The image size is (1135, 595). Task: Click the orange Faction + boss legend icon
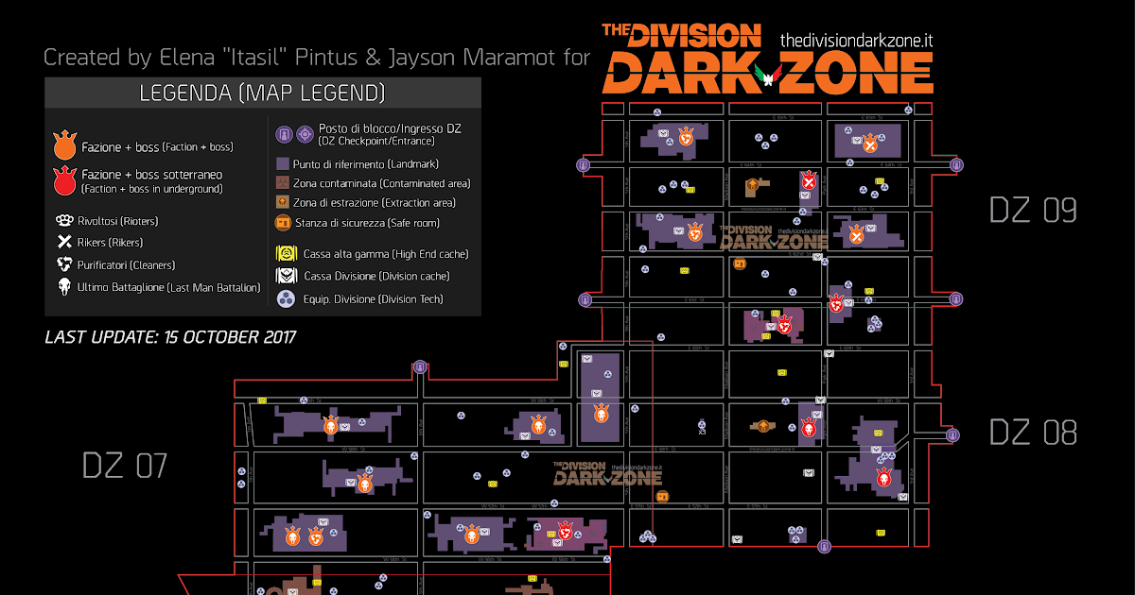(x=64, y=145)
